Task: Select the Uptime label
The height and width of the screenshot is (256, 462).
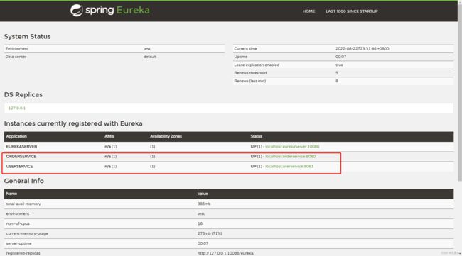Action: [241, 57]
